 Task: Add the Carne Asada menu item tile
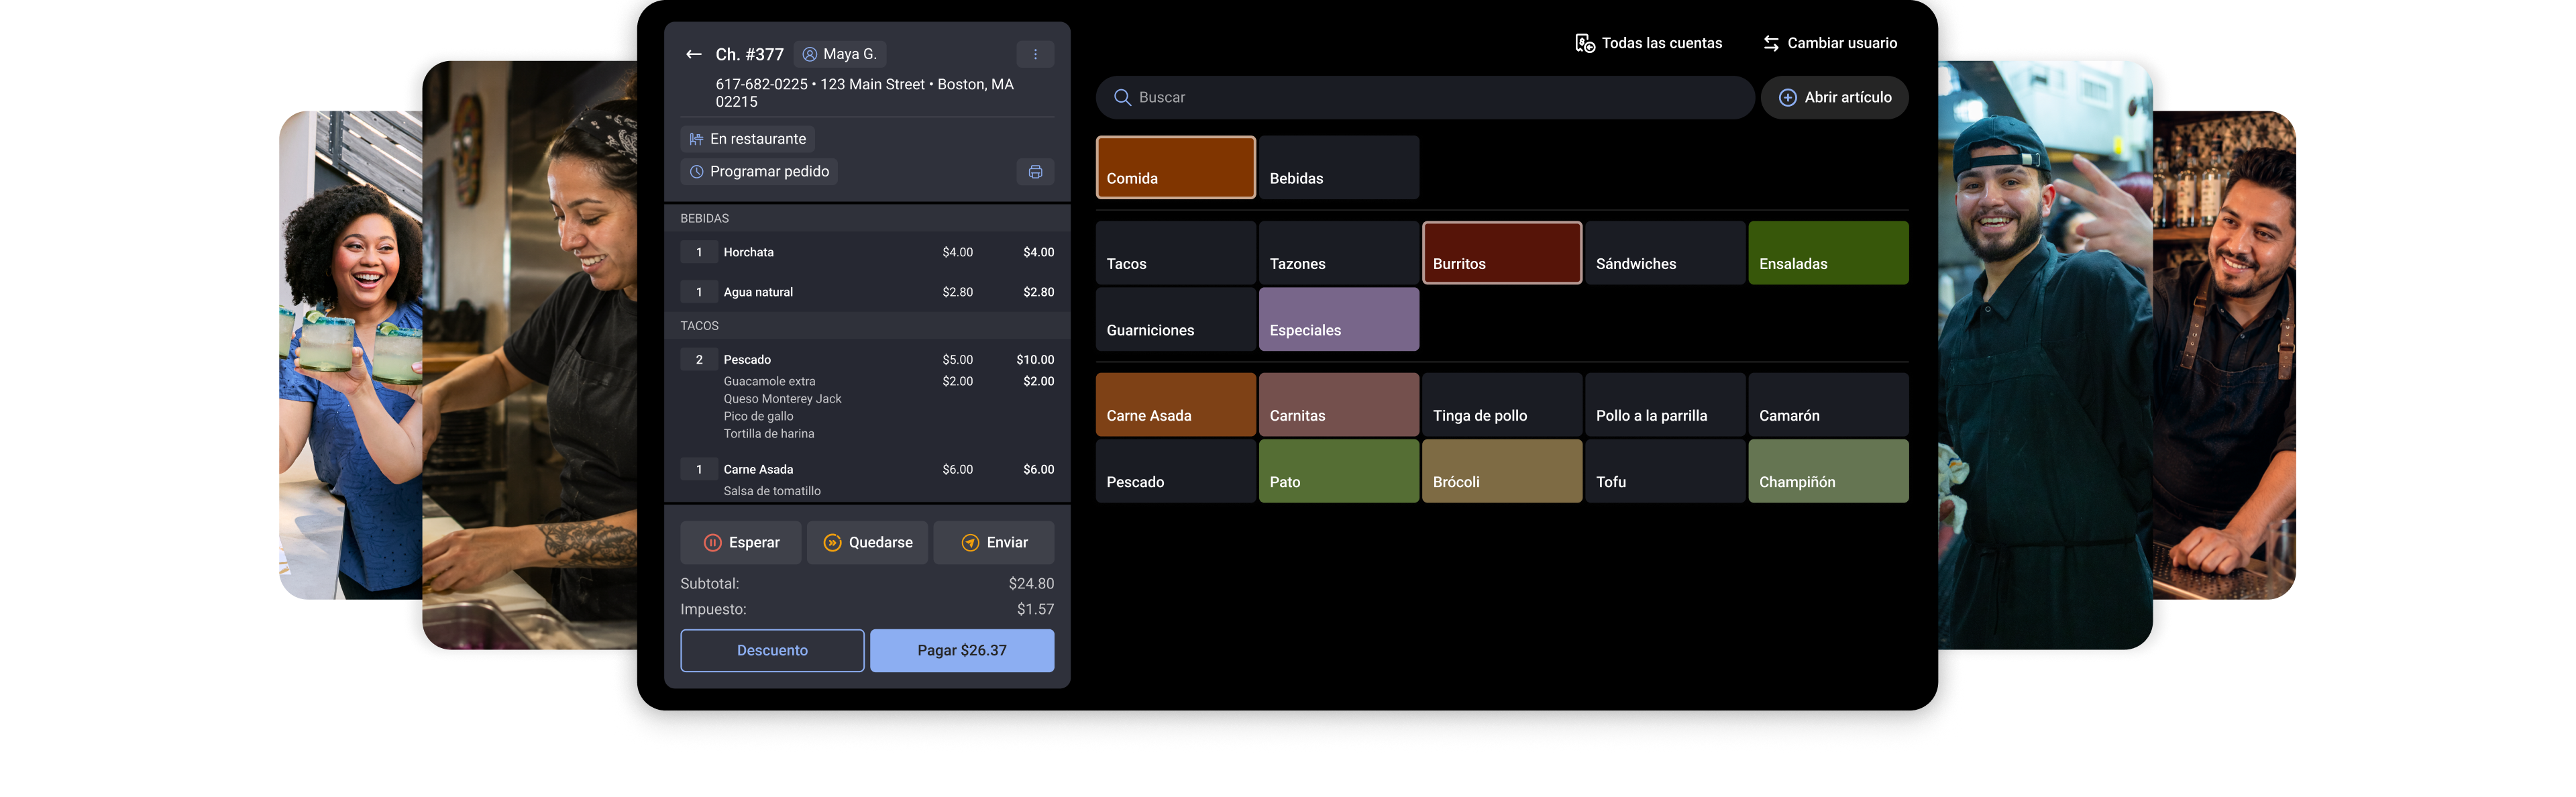1176,405
